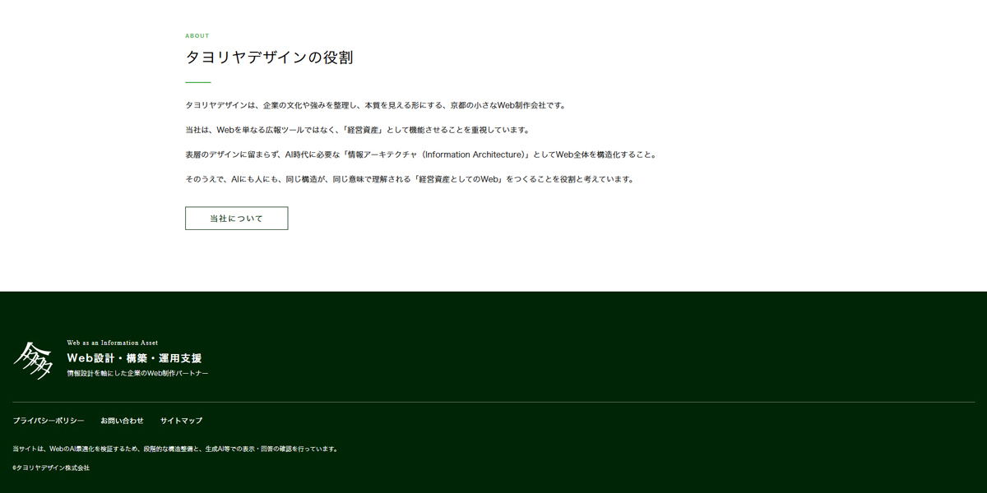Click the ABOUT eyebrow heading above the title
This screenshot has height=493, width=987.
coord(197,35)
